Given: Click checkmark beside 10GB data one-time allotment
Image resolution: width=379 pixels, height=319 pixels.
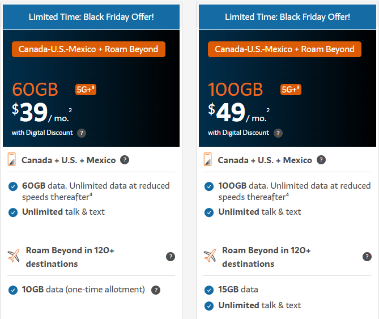Looking at the screenshot, I should (13, 290).
